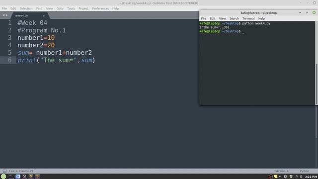Open the Python syntax selector

tap(305, 171)
